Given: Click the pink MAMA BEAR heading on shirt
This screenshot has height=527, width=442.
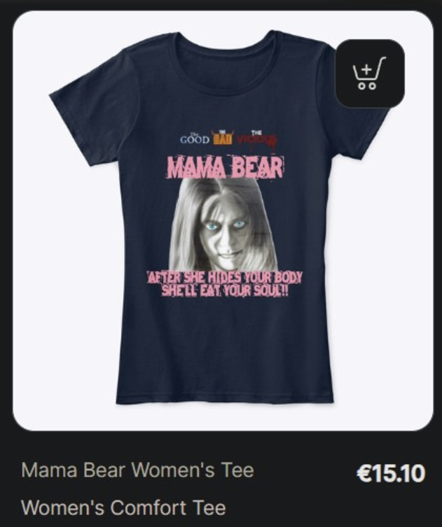Looking at the screenshot, I should click(x=226, y=167).
